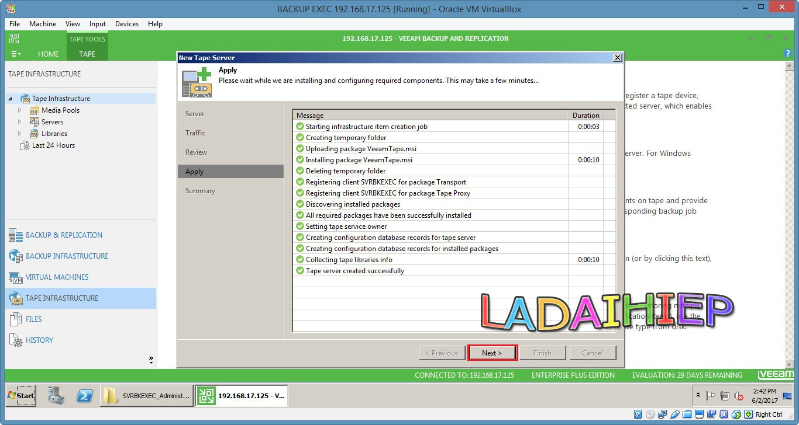Click success icon for Starting infrastructure item creation job
Screen dimensions: 799x425
(300, 127)
